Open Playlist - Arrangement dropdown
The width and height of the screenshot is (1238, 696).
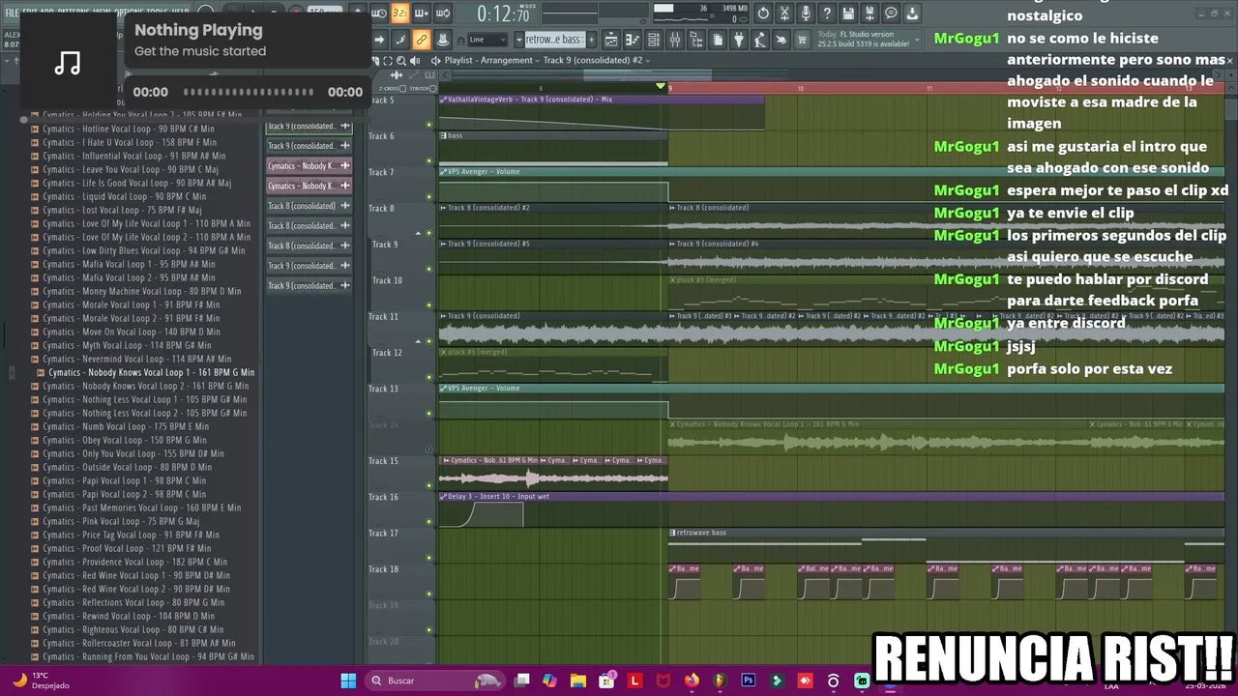point(491,60)
